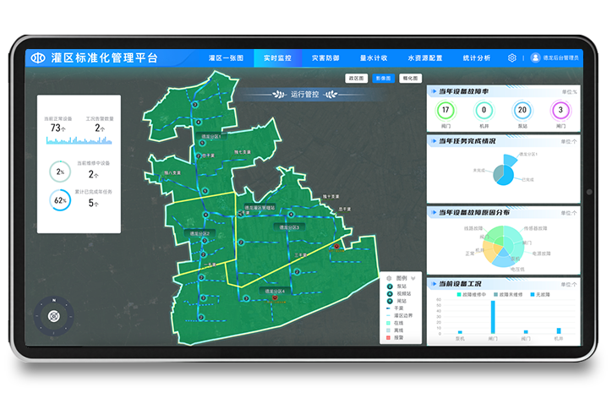This screenshot has width=612, height=420.
Task: Open the 统计分析 tab
Action: (x=476, y=58)
